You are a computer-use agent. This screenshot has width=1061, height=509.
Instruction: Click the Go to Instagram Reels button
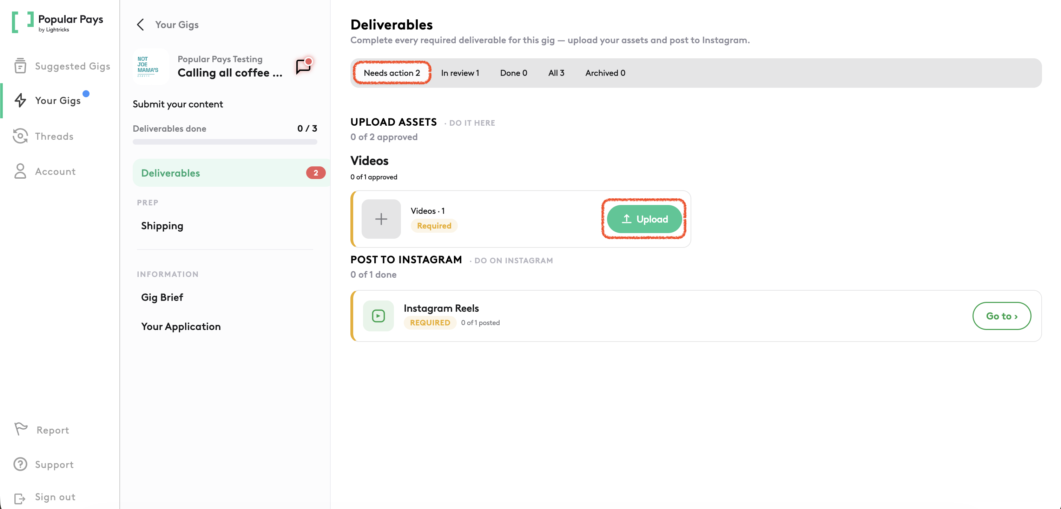pos(1001,316)
